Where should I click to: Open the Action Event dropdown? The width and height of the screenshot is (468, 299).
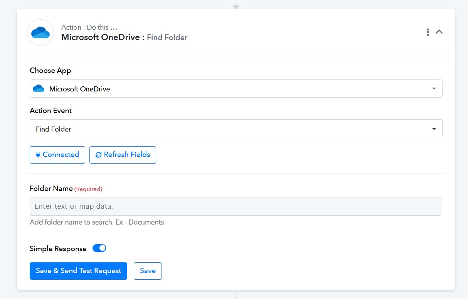pyautogui.click(x=236, y=129)
